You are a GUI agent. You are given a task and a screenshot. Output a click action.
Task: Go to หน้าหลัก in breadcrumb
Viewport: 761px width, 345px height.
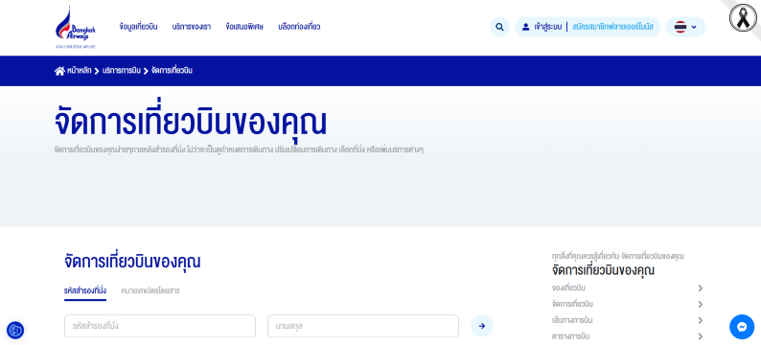[80, 71]
